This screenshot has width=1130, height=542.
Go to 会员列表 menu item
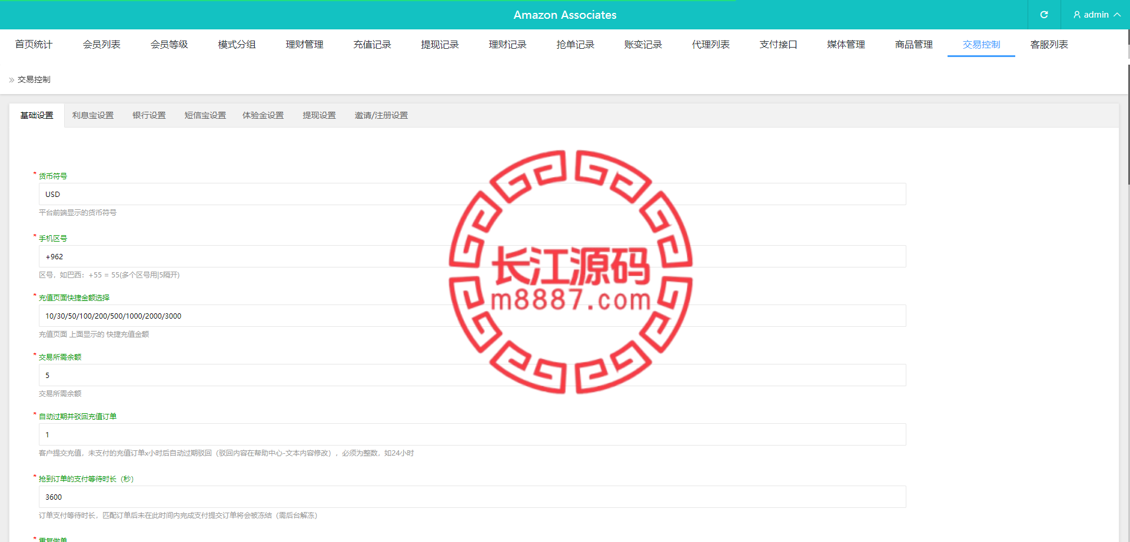tap(101, 45)
